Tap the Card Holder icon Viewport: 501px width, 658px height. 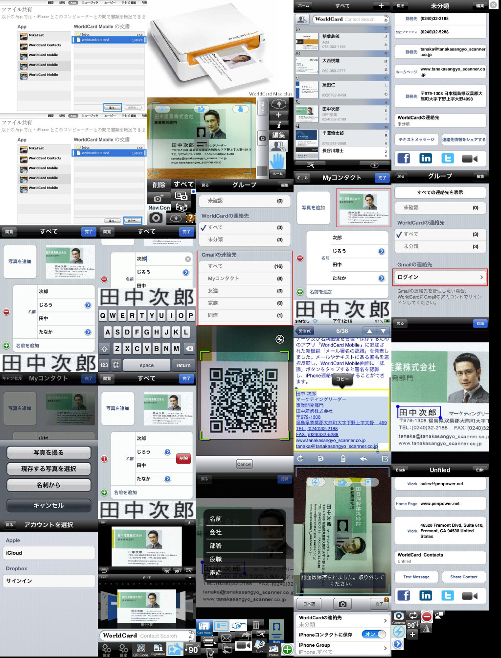pyautogui.click(x=204, y=627)
